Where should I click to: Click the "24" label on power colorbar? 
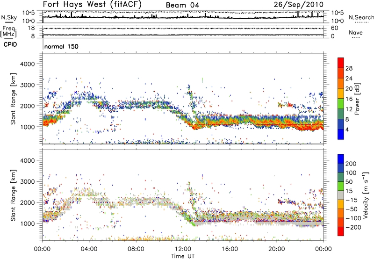(349, 79)
